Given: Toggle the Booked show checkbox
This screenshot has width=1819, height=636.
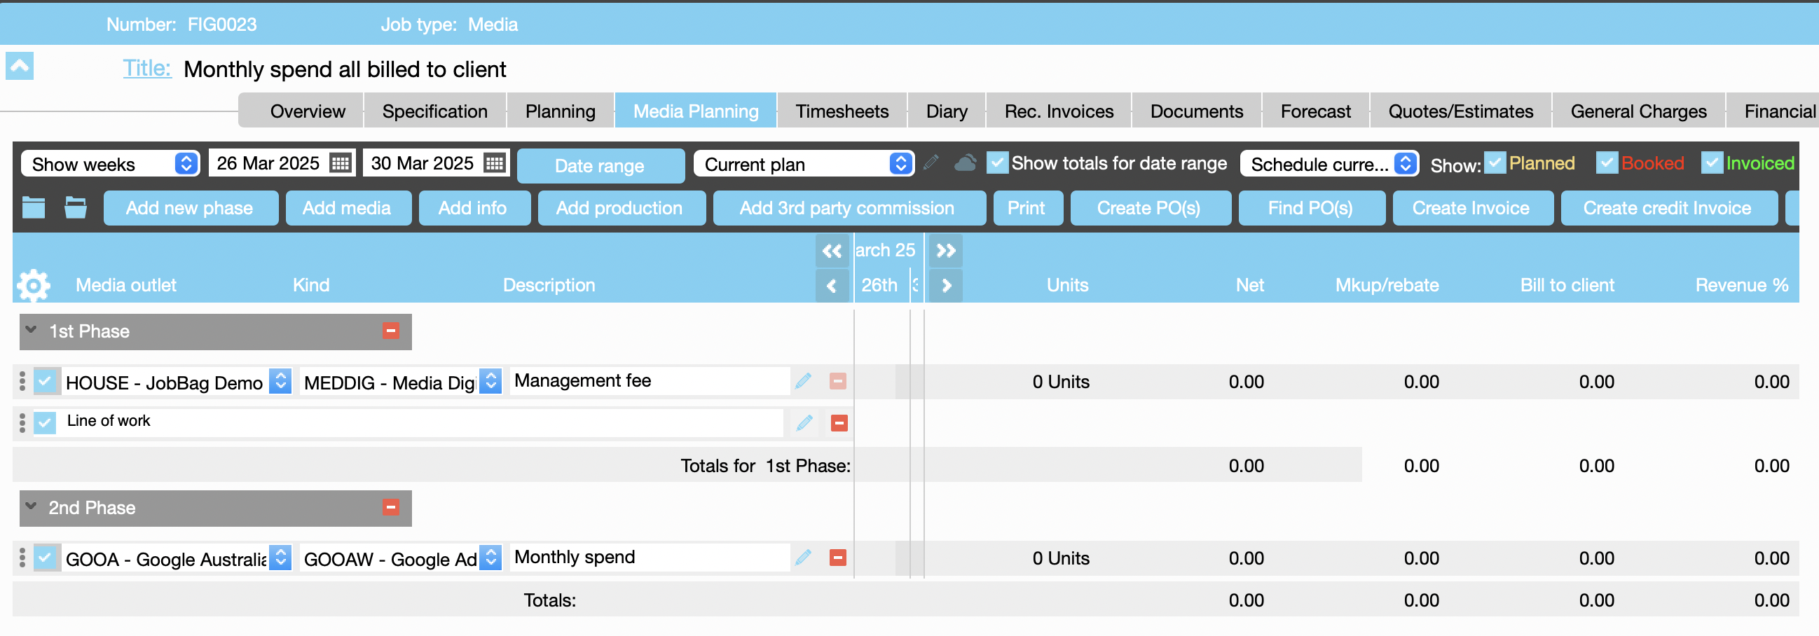Looking at the screenshot, I should click(1607, 163).
